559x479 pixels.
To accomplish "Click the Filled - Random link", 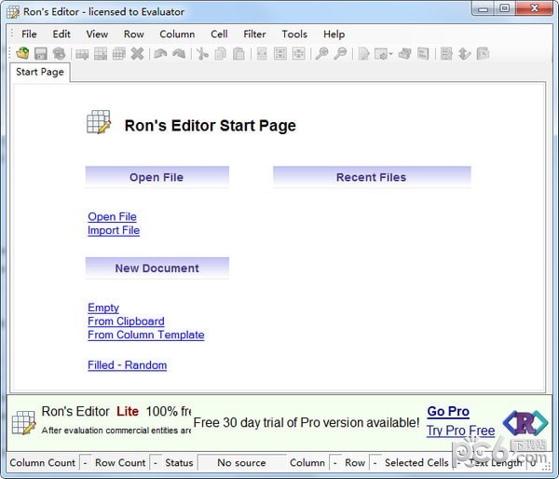I will 128,365.
